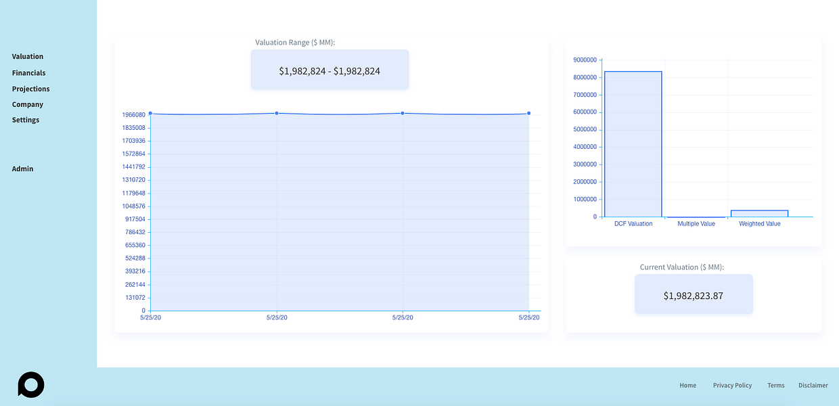
Task: View the Disclaimer link
Action: click(x=813, y=386)
